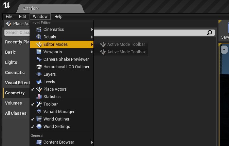Select Active Mode Toolbar submenu entry
The height and width of the screenshot is (146, 229).
click(x=126, y=44)
